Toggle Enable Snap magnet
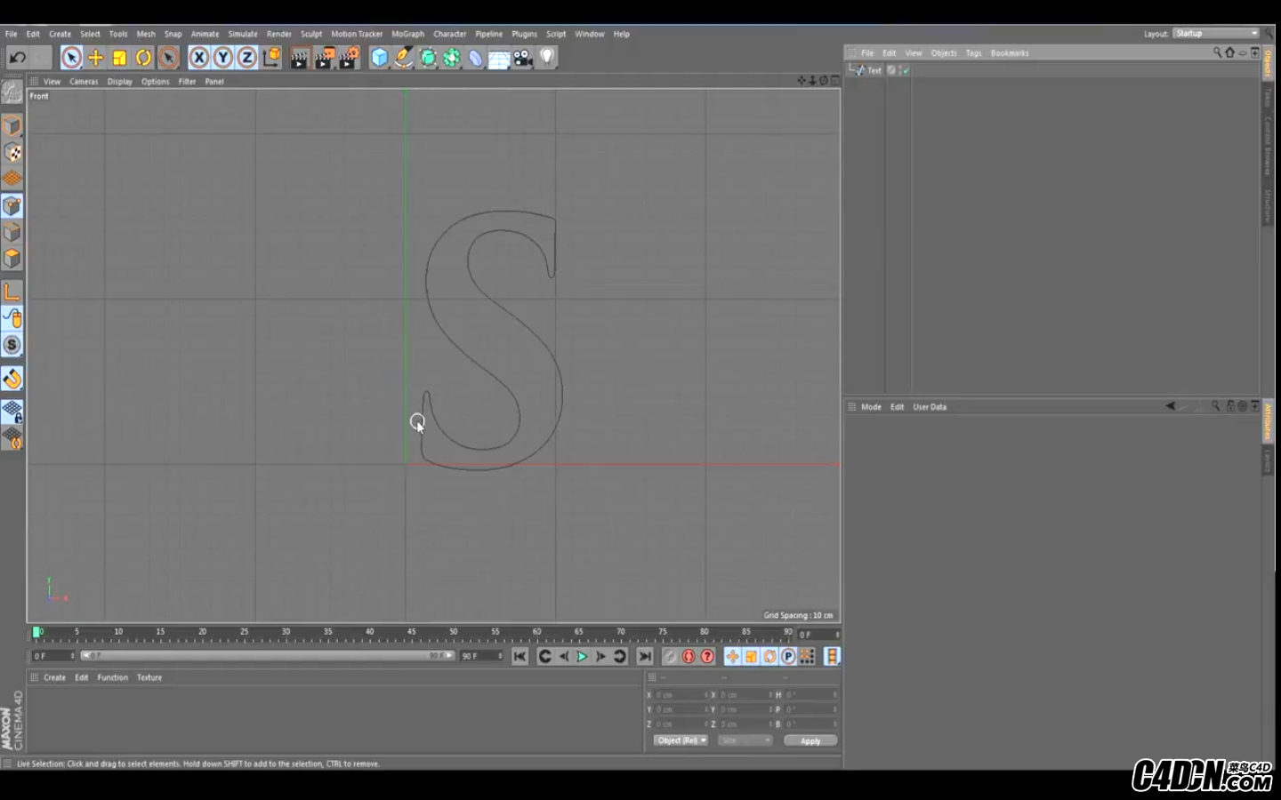This screenshot has width=1281, height=800. pos(12,380)
